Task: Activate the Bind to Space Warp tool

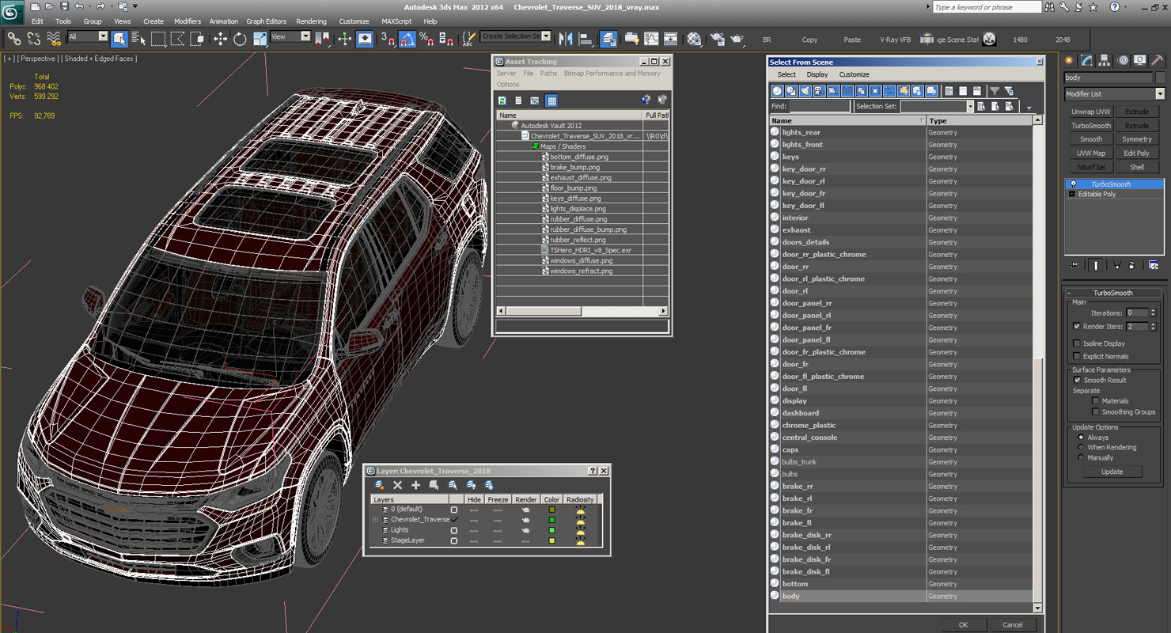Action: 54,38
